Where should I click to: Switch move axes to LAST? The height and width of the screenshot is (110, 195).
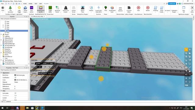click(51, 63)
